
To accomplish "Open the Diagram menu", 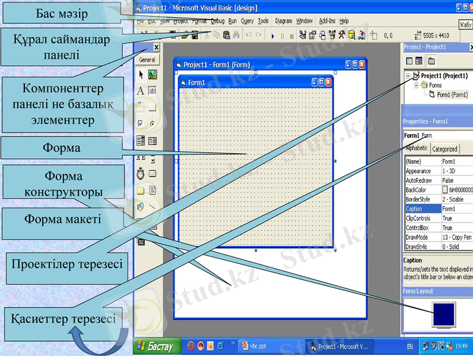I will [284, 21].
